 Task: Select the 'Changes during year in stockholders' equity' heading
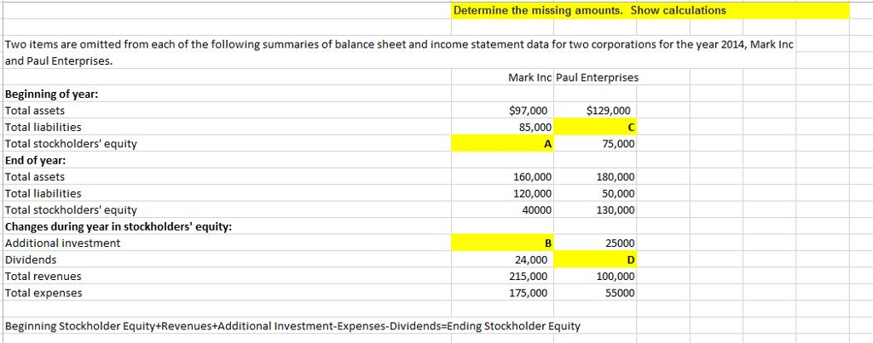pos(119,226)
